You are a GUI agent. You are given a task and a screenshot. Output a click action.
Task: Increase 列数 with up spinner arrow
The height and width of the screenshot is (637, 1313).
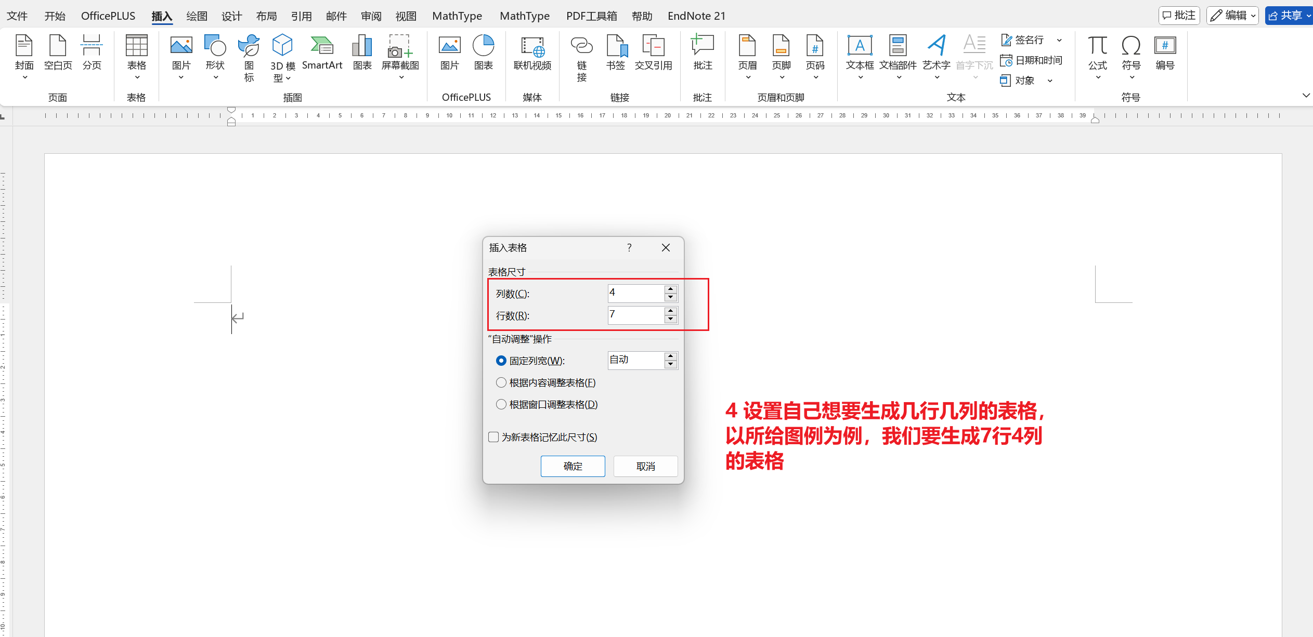pos(671,289)
